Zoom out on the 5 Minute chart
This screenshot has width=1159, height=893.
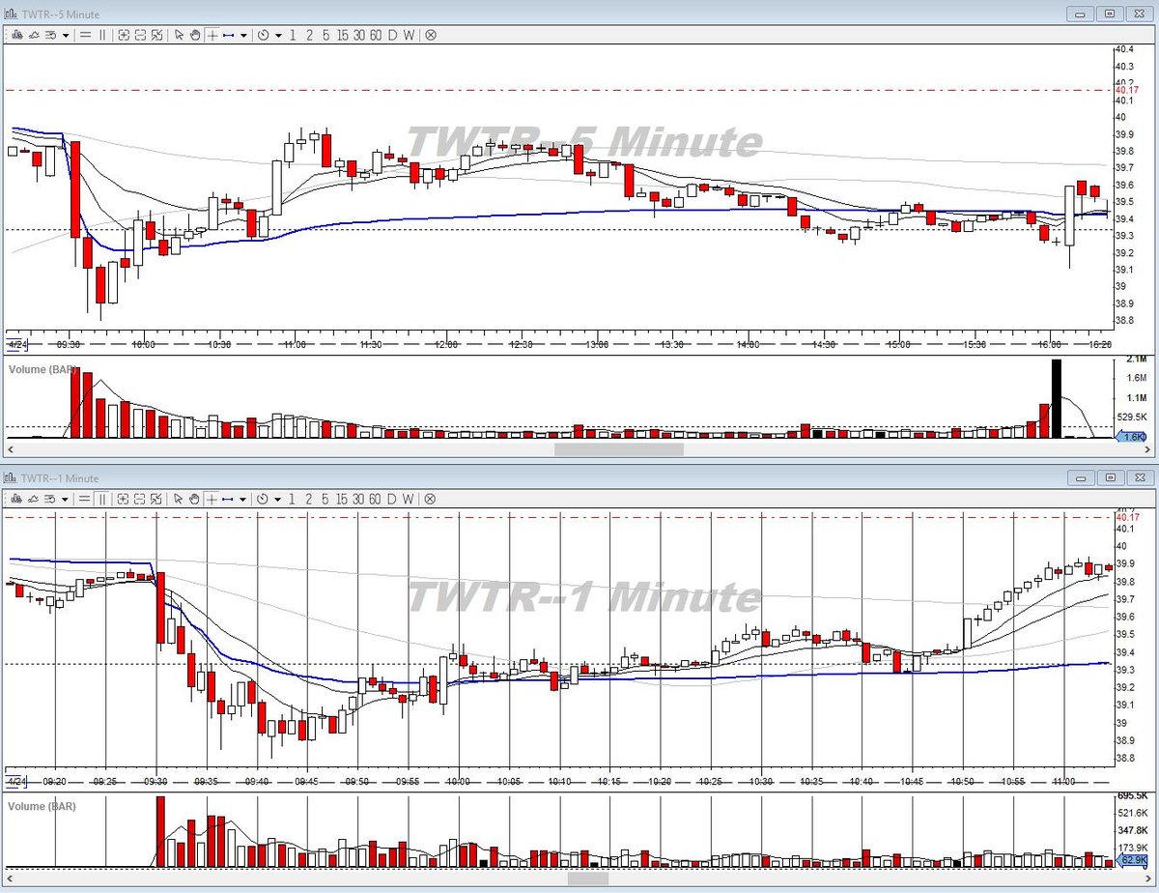click(140, 35)
